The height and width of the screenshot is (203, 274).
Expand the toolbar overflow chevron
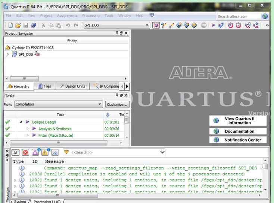pyautogui.click(x=267, y=25)
